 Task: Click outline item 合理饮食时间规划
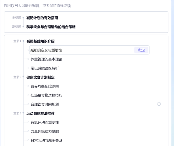(45, 104)
